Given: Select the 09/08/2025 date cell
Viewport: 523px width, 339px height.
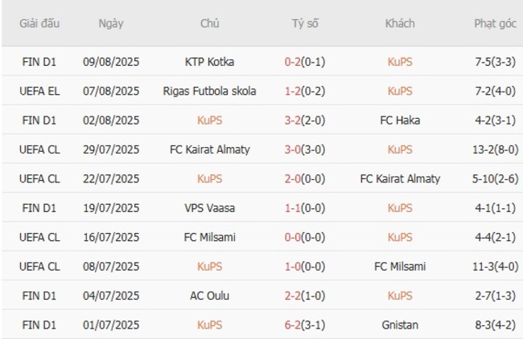Looking at the screenshot, I should 111,62.
